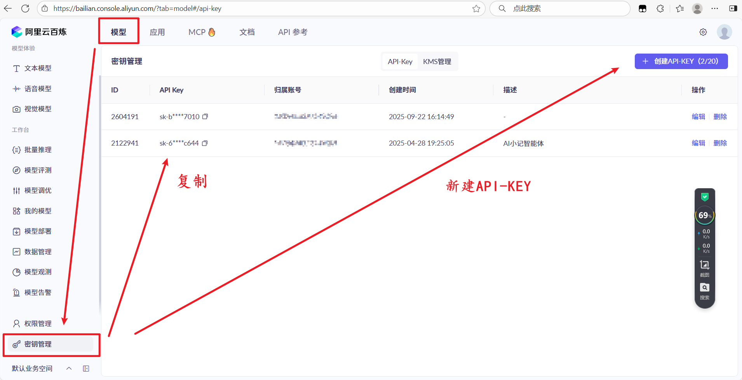Edit the AI小记智能体 key

(x=698, y=143)
